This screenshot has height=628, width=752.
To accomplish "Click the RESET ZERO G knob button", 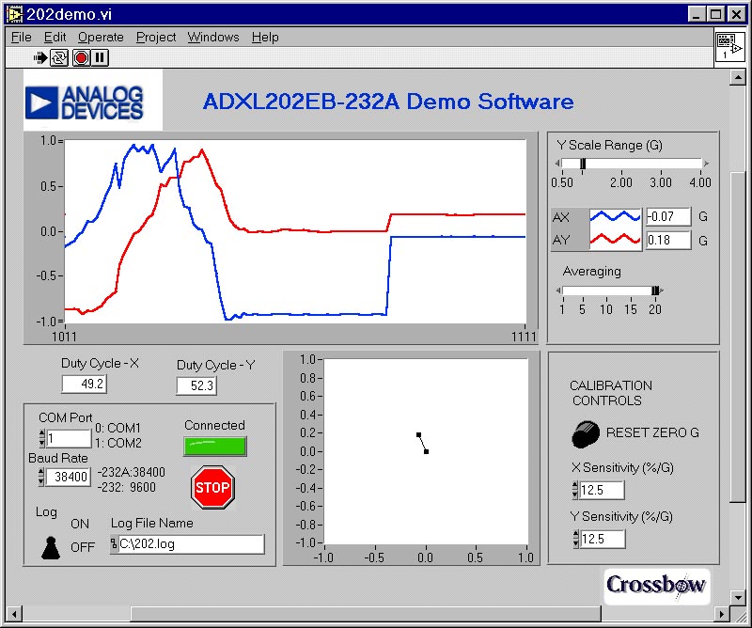I will pos(585,434).
